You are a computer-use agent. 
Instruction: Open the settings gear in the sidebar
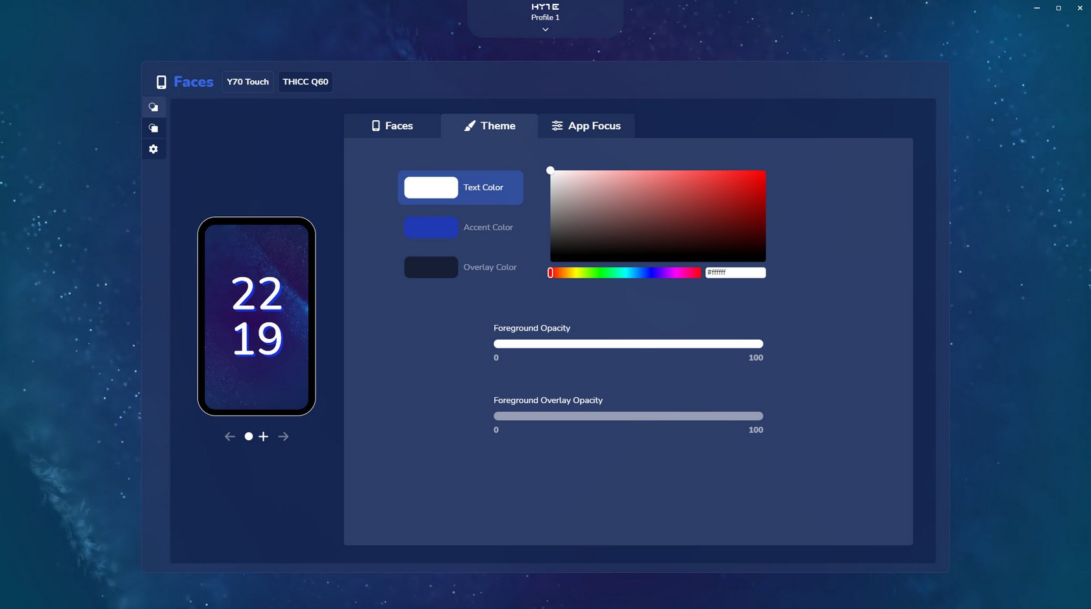pos(153,149)
